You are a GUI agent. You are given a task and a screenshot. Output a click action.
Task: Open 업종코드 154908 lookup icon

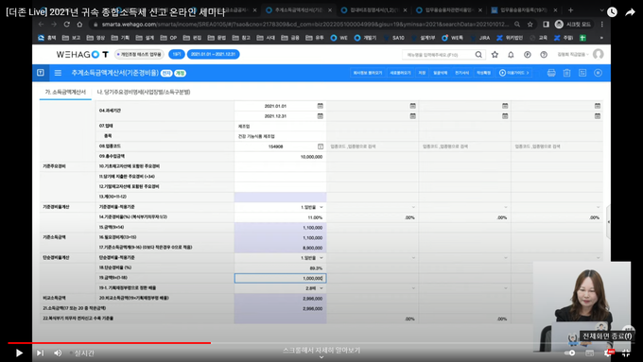(x=321, y=147)
